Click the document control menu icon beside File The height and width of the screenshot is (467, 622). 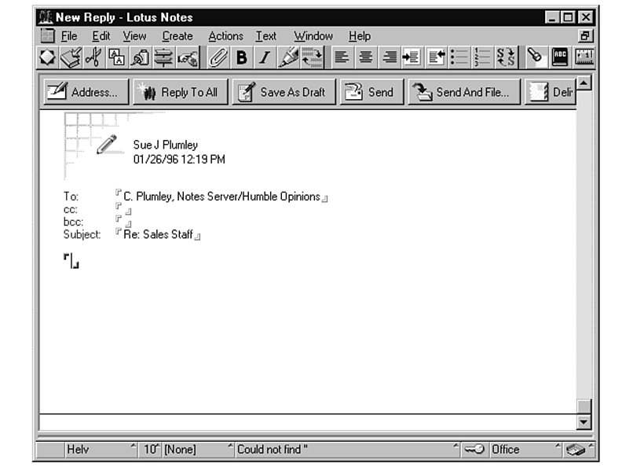(48, 36)
